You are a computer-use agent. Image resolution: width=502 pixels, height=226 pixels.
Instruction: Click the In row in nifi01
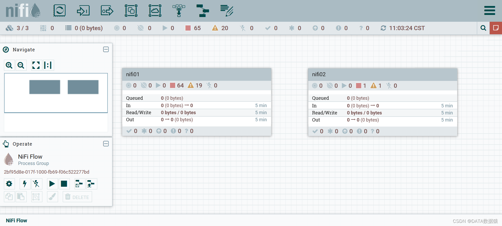click(196, 105)
